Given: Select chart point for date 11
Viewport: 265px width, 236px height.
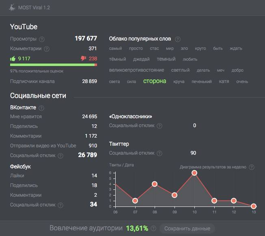Looking at the screenshot, I should pyautogui.click(x=214, y=201).
